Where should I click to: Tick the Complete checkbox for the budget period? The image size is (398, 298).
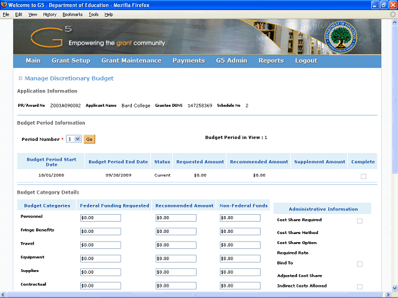[x=363, y=176]
